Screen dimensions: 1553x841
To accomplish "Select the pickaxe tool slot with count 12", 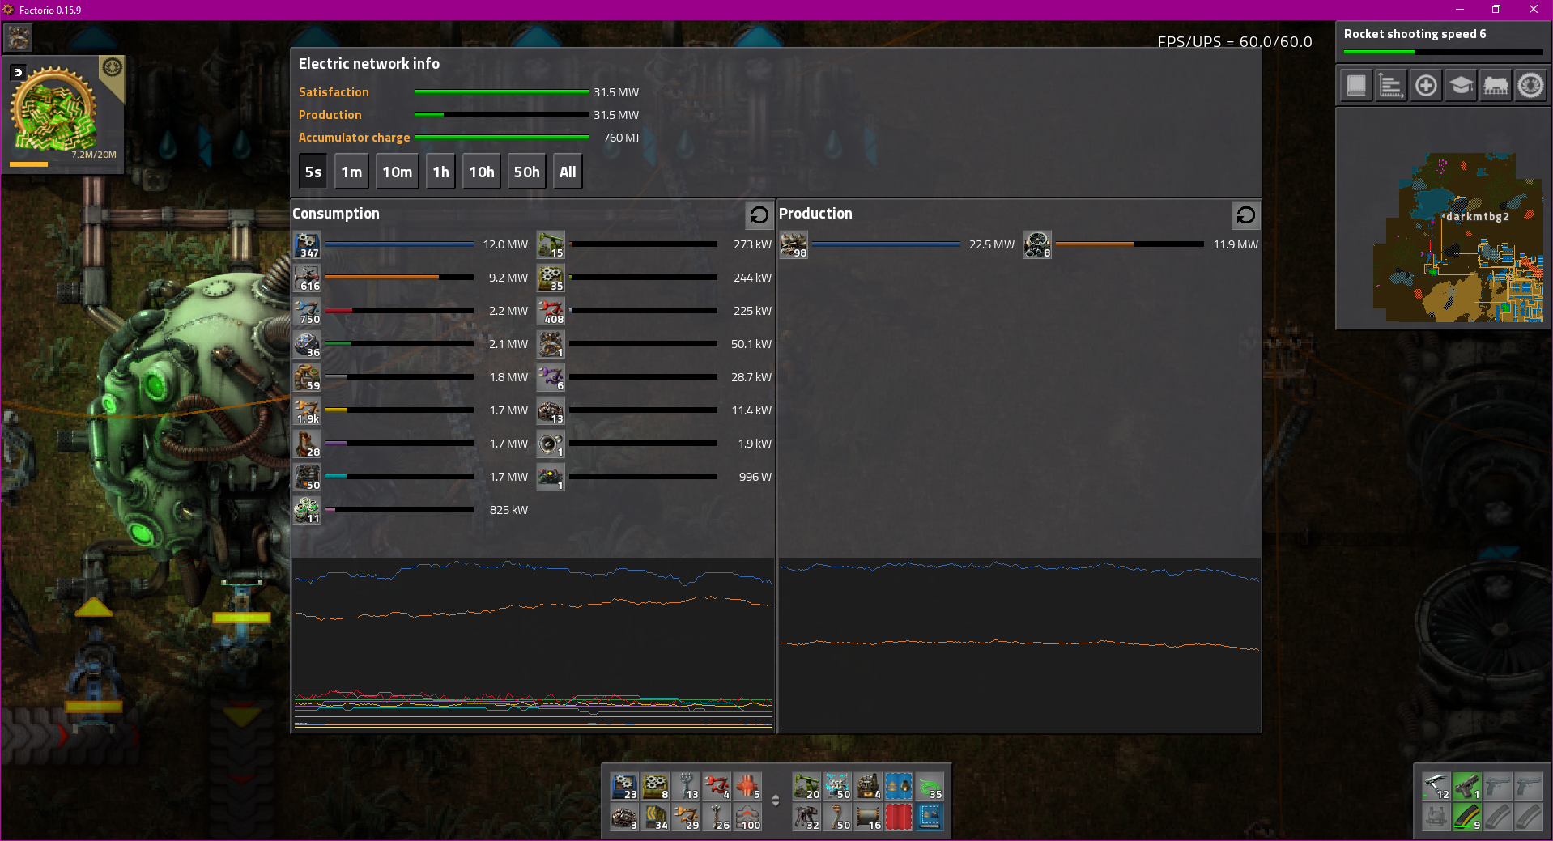I will pyautogui.click(x=1436, y=786).
